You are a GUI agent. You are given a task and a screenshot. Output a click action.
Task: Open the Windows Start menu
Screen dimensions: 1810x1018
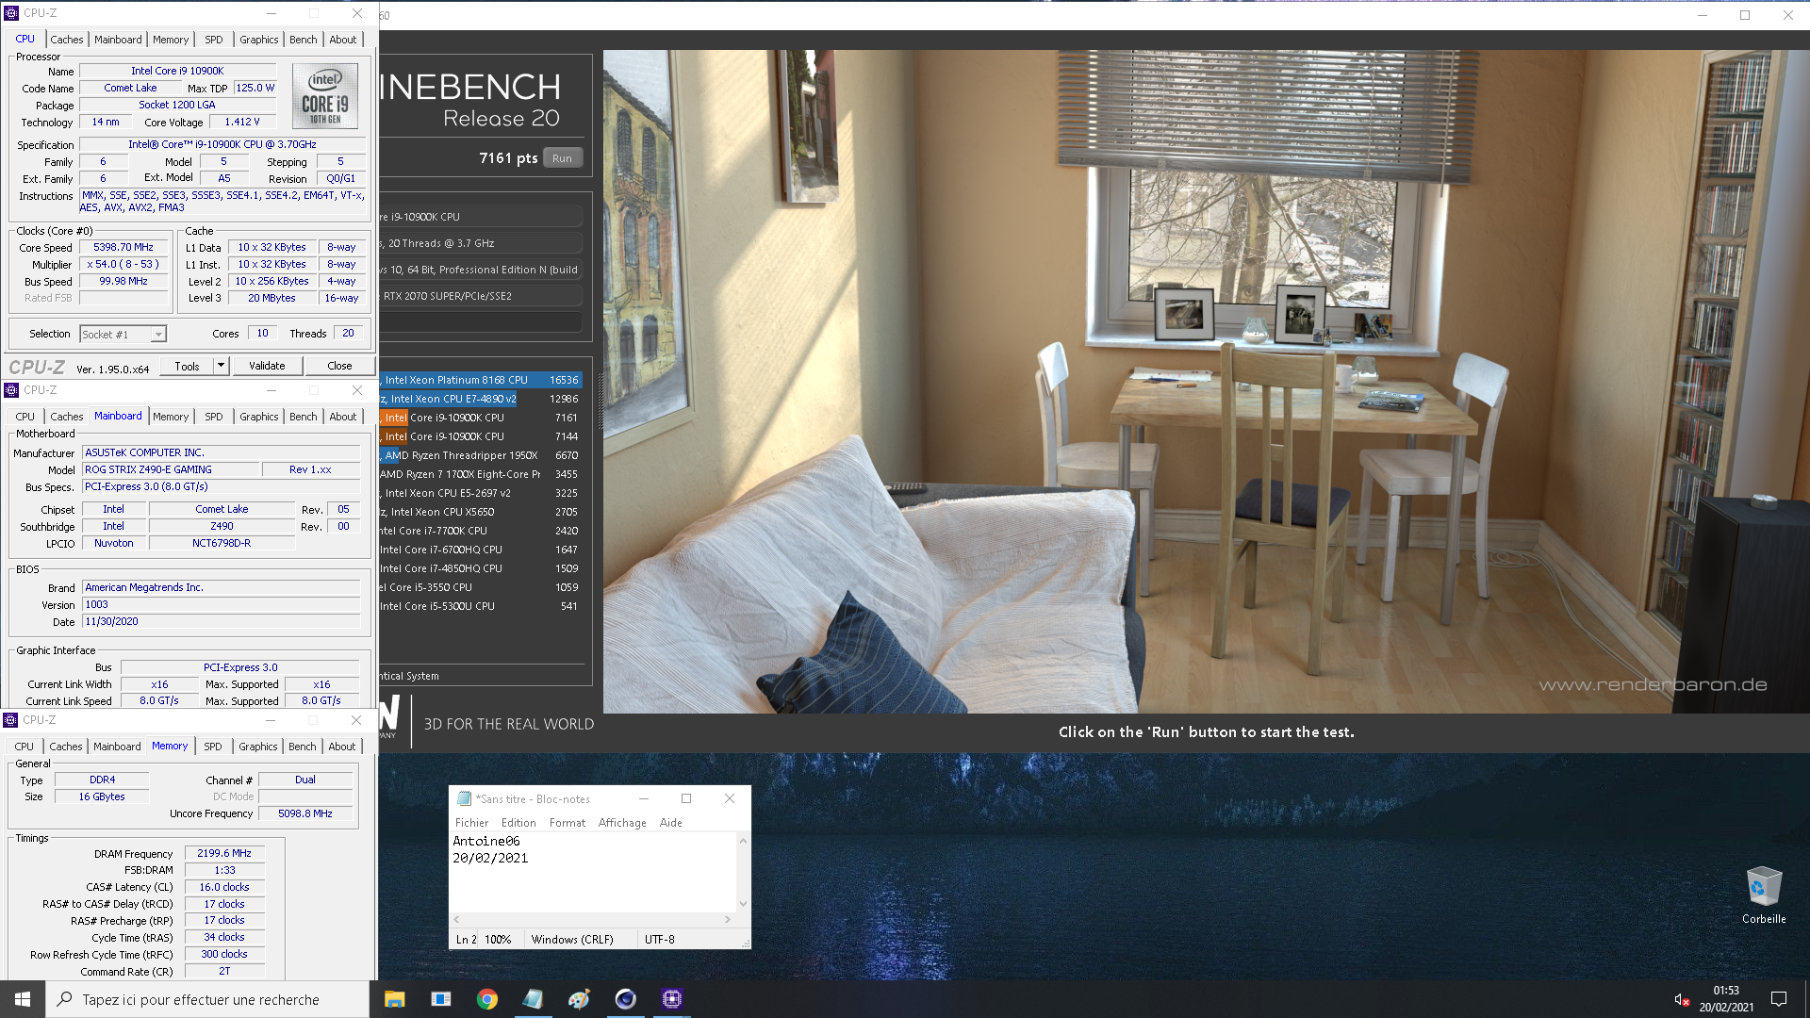pos(23,999)
